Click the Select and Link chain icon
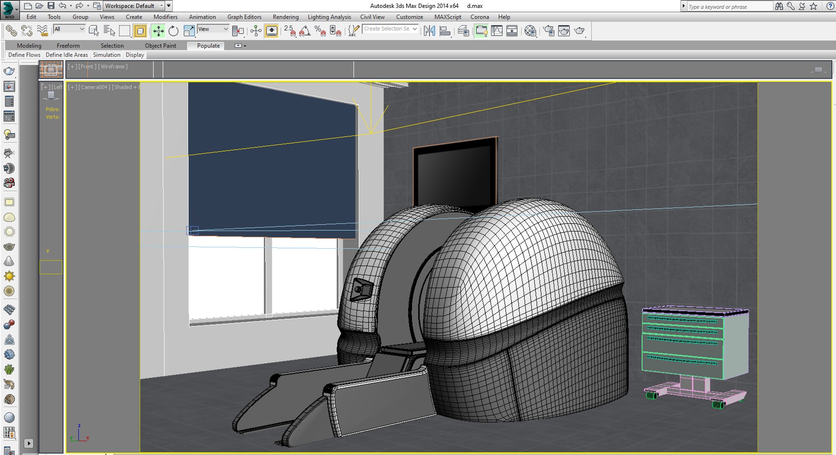The height and width of the screenshot is (455, 836). (11, 31)
